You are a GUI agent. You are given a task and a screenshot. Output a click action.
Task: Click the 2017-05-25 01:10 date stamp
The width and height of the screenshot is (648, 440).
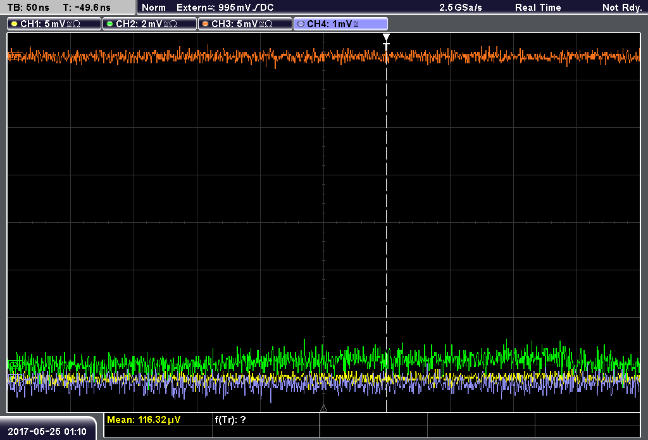pos(47,432)
